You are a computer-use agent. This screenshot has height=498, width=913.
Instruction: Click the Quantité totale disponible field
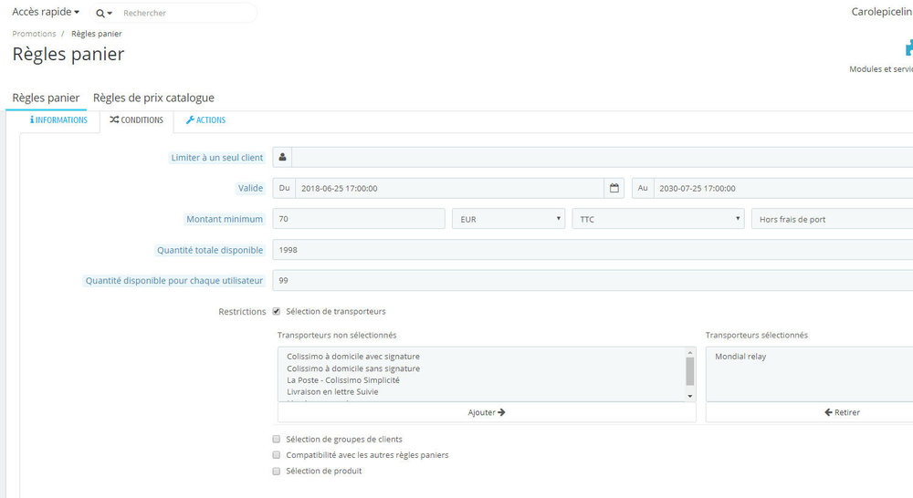tap(593, 250)
